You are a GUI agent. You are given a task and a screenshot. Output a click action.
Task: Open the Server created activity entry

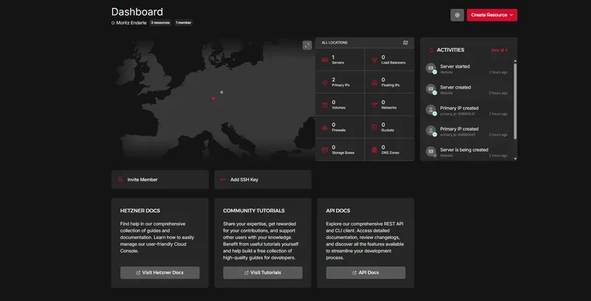[x=467, y=89]
